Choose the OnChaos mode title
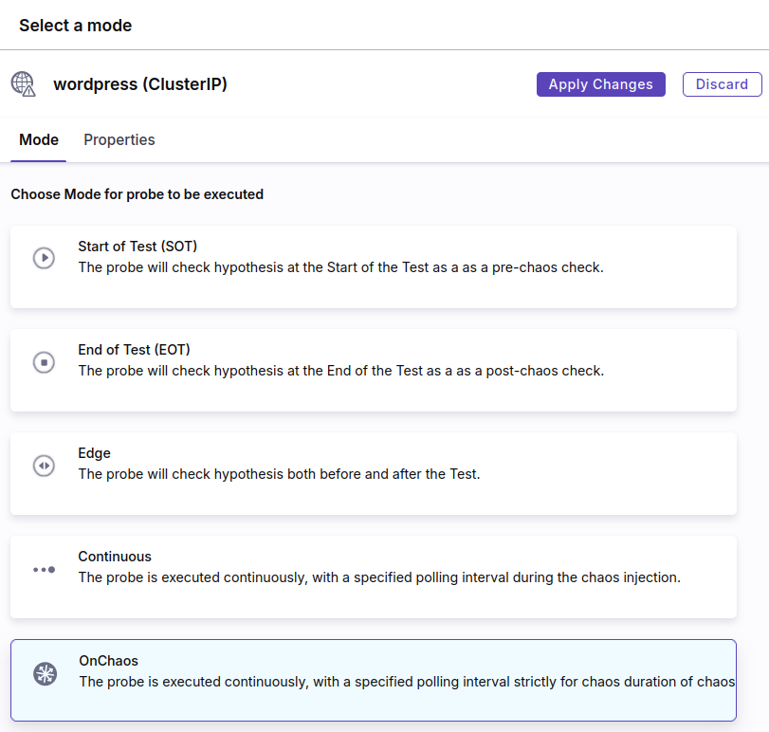Viewport: 769px width, 732px height. [x=109, y=661]
